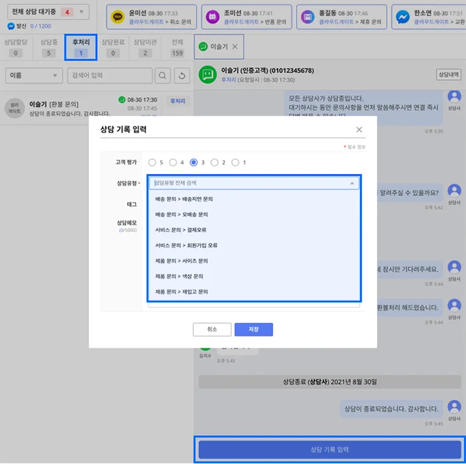Select customer rating 5 radio button
This screenshot has width=466, height=464.
[152, 162]
